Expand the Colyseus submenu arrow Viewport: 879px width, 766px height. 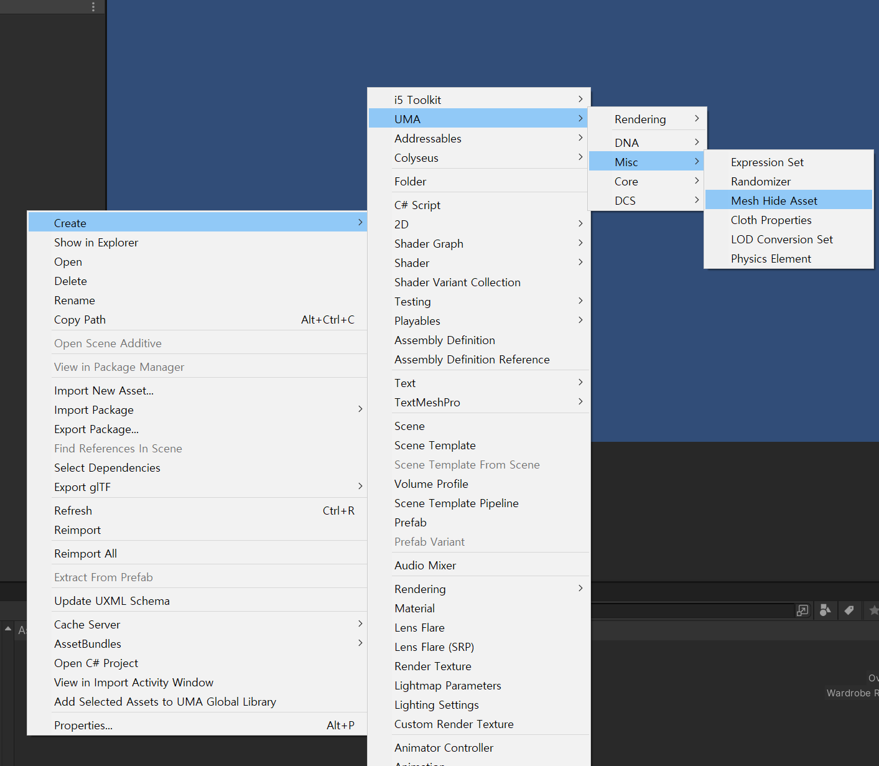pyautogui.click(x=580, y=157)
